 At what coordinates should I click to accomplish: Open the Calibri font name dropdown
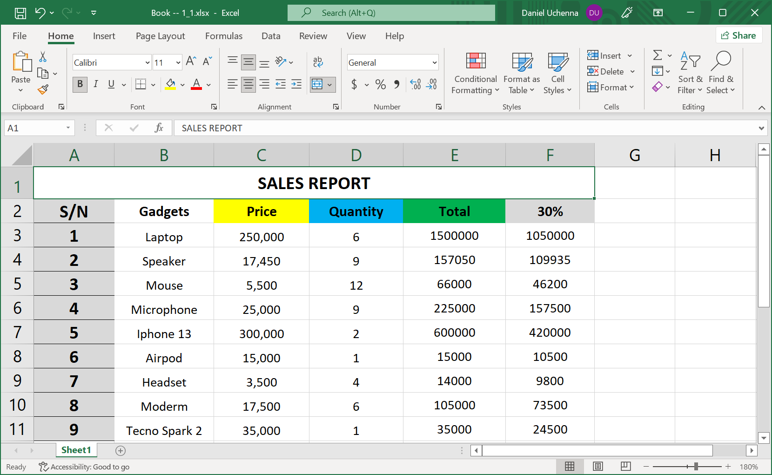pos(148,63)
